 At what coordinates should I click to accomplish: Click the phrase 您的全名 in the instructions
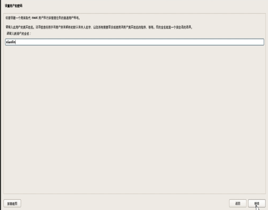[161, 27]
